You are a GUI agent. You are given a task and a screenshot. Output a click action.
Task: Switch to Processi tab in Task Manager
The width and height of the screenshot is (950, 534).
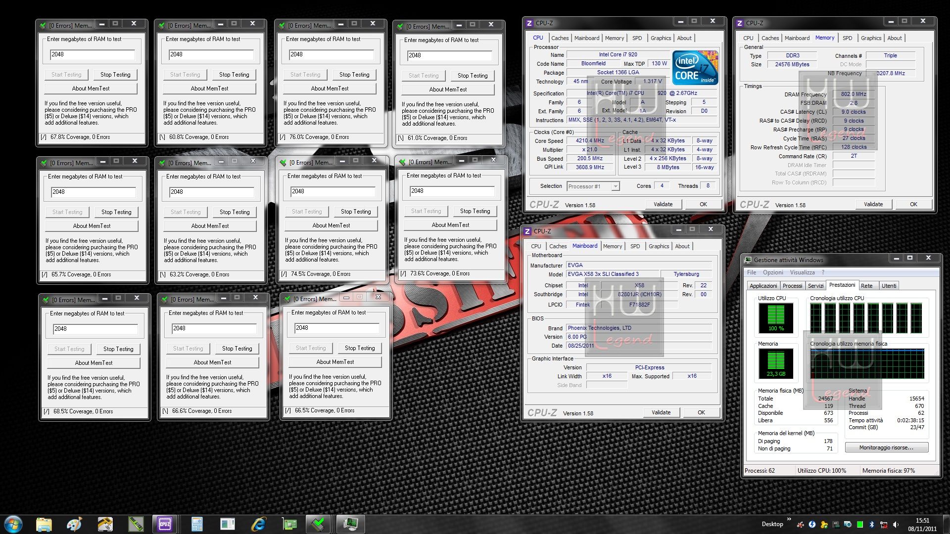click(792, 286)
